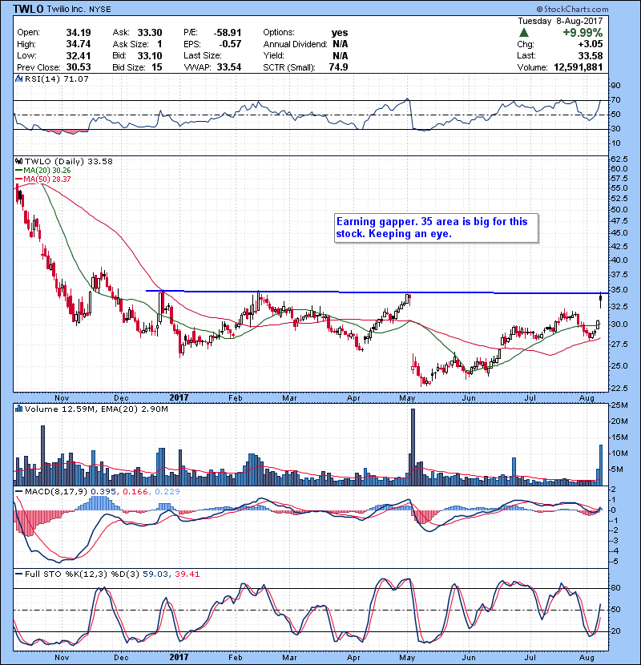Click the SCTR (Small) value 74.9
This screenshot has width=641, height=665.
coord(339,67)
